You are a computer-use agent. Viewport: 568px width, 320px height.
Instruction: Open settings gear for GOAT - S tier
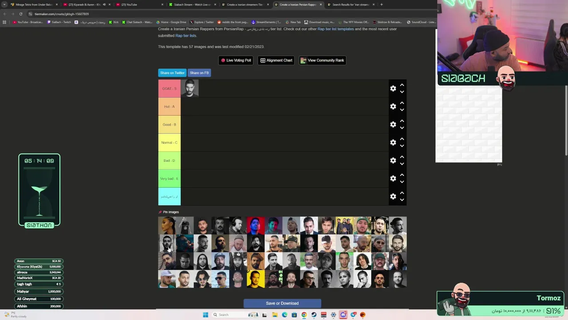(393, 88)
